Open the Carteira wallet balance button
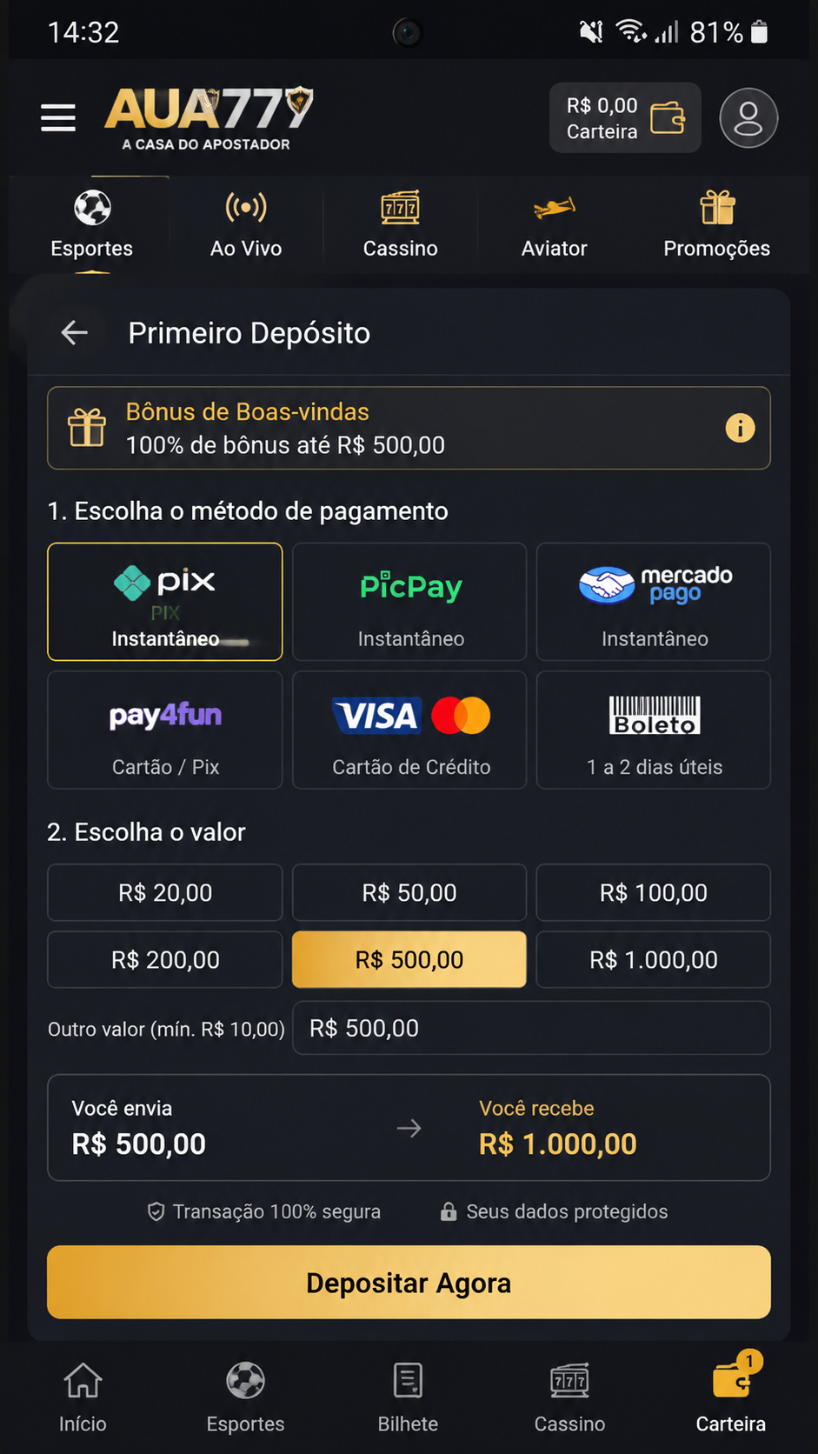818x1454 pixels. (x=625, y=117)
